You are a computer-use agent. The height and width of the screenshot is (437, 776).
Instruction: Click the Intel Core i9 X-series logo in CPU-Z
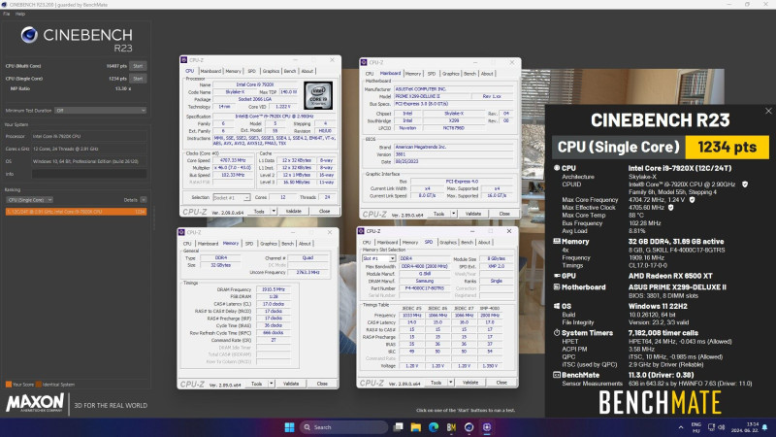tap(318, 95)
